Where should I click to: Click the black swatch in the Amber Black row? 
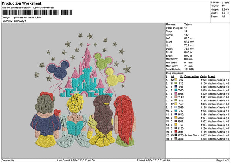coord(176,135)
